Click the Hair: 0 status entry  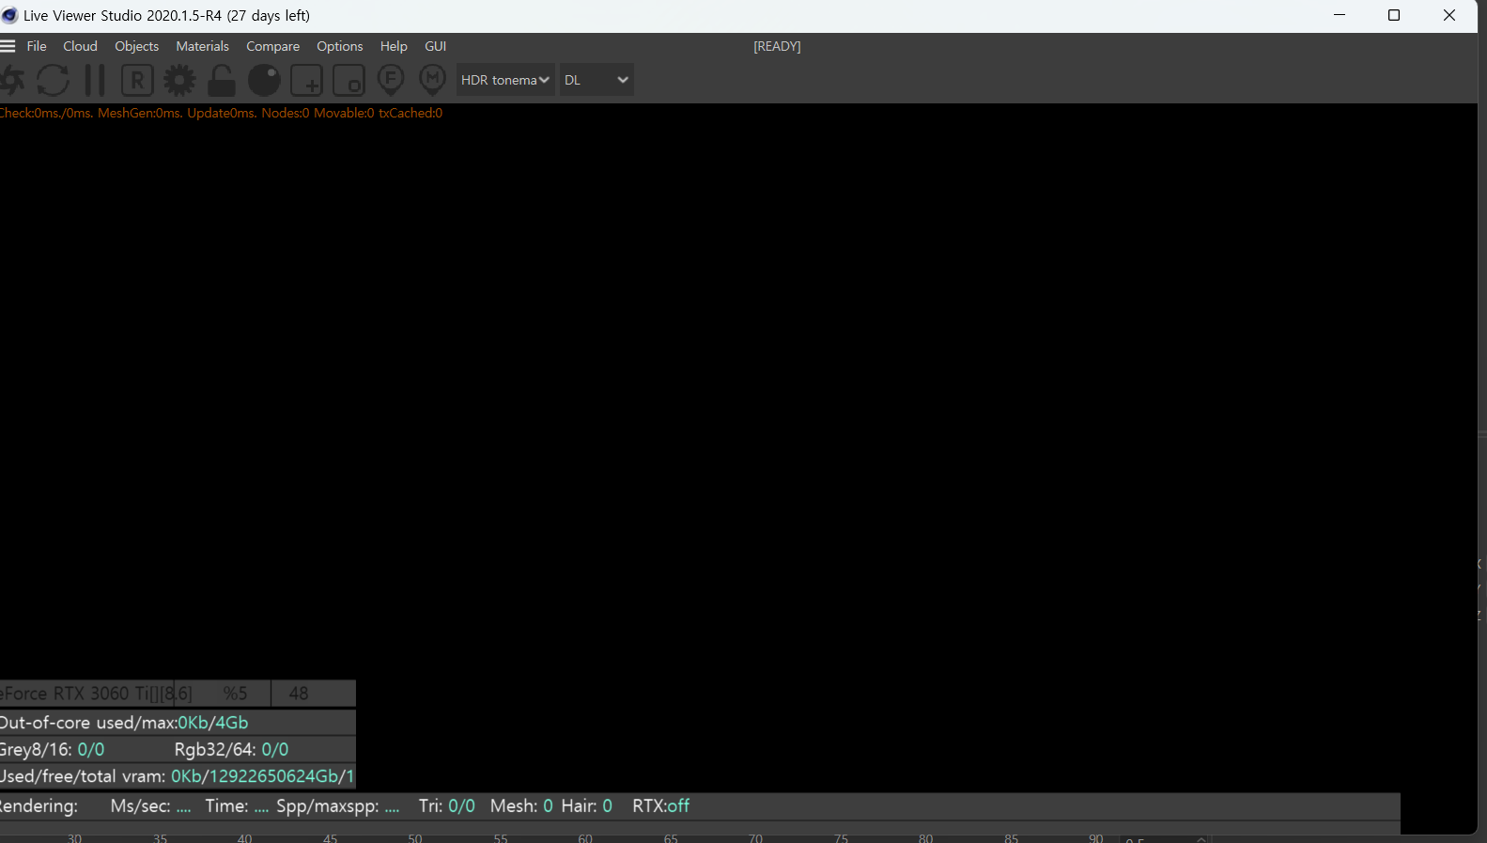(587, 806)
